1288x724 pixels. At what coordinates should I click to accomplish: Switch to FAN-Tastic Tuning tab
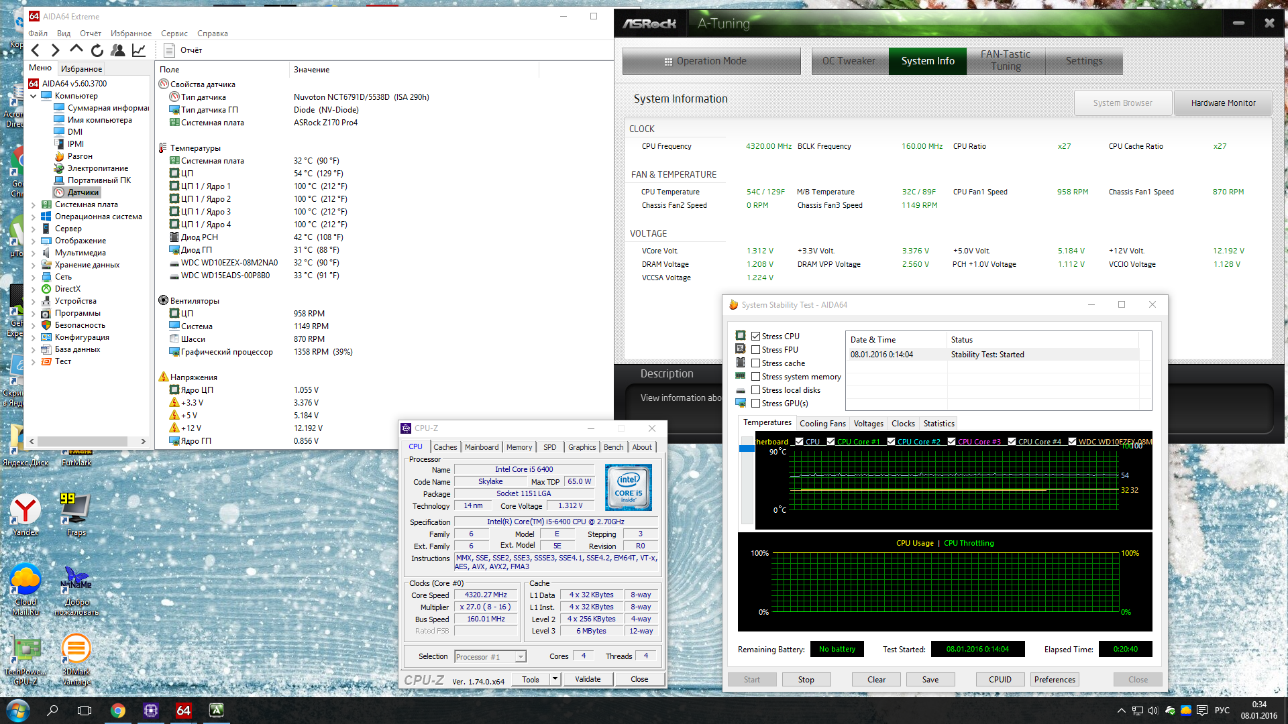[1005, 60]
